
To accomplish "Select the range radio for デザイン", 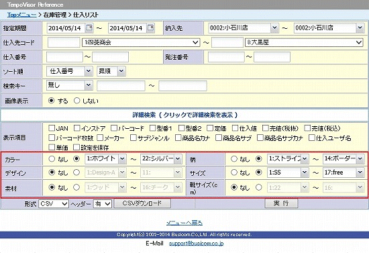I will tap(76, 172).
